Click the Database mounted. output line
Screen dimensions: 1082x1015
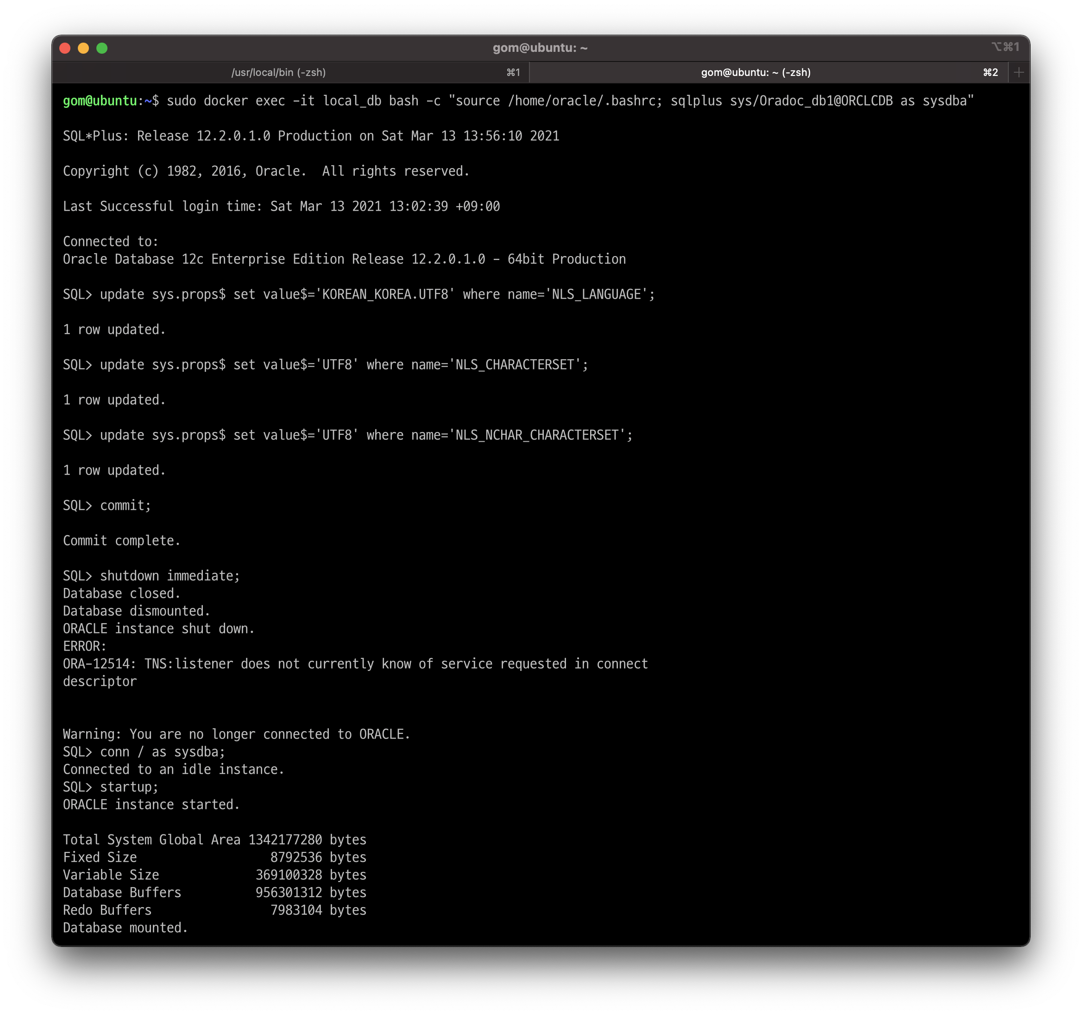click(x=125, y=928)
